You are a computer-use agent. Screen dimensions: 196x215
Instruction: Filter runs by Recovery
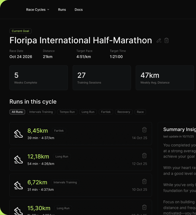pyautogui.click(x=124, y=112)
